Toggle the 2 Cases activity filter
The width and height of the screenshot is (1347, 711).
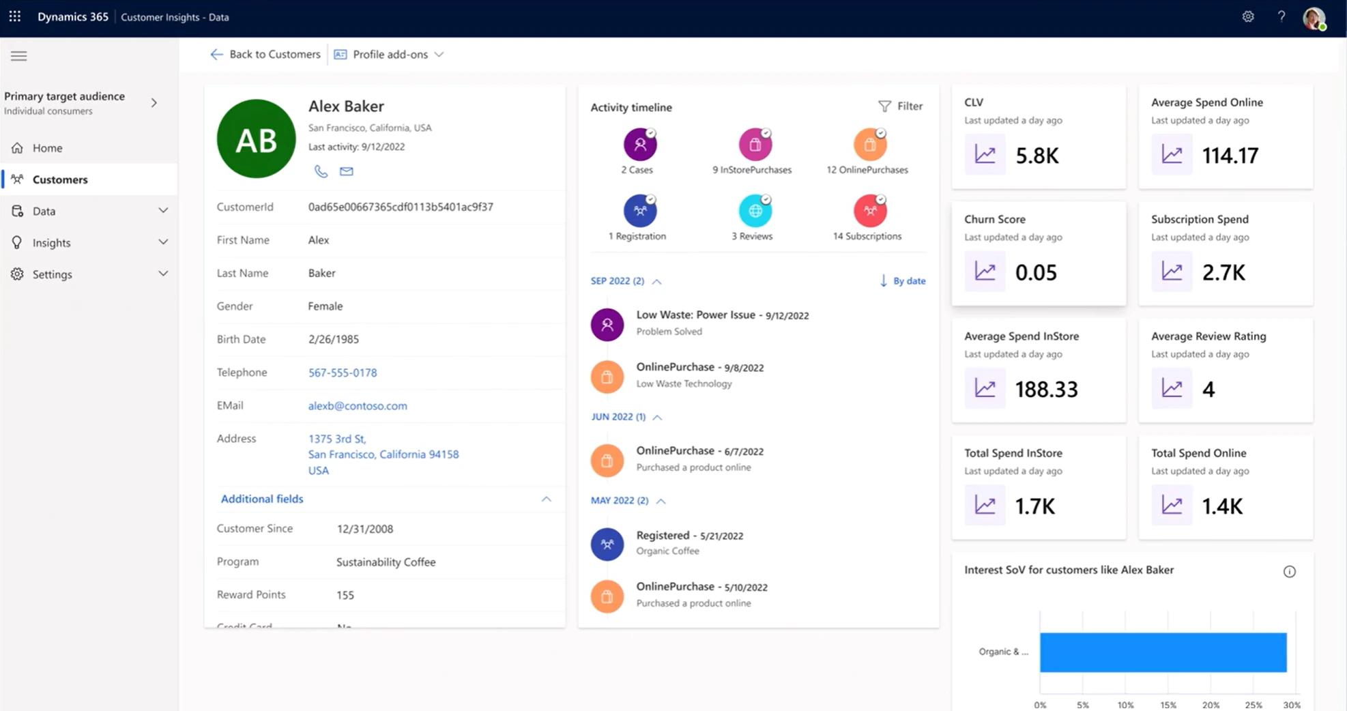pos(639,145)
